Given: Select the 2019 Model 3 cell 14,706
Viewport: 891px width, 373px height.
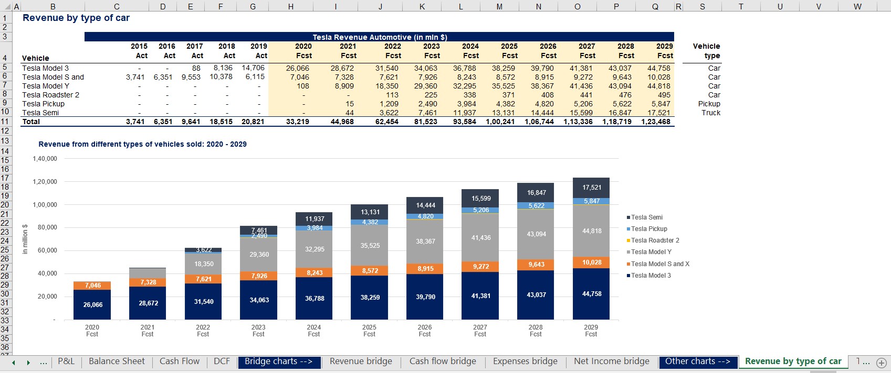Looking at the screenshot, I should click(x=253, y=68).
